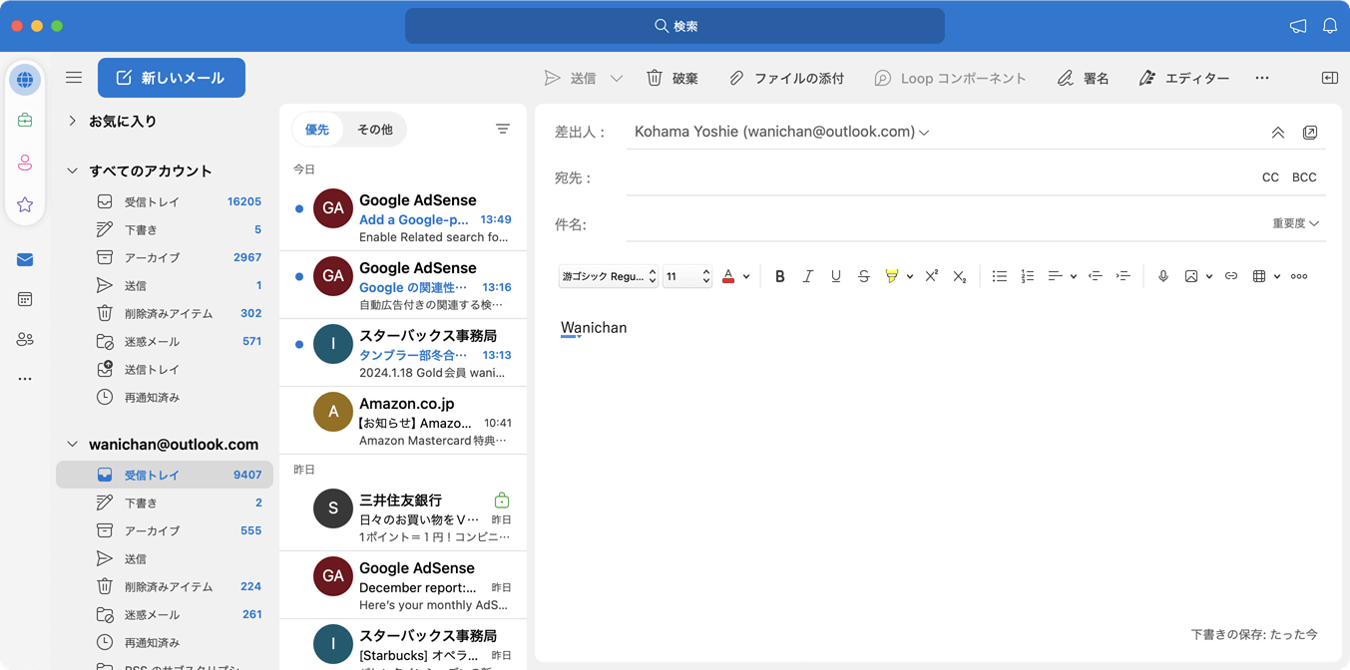Open 迷惑メール folder with 571 items
This screenshot has height=670, width=1350.
(165, 341)
